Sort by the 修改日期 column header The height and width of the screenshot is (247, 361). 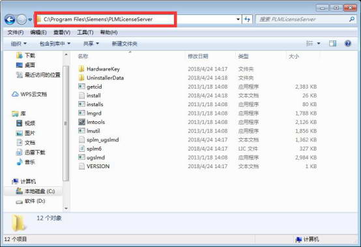click(198, 56)
